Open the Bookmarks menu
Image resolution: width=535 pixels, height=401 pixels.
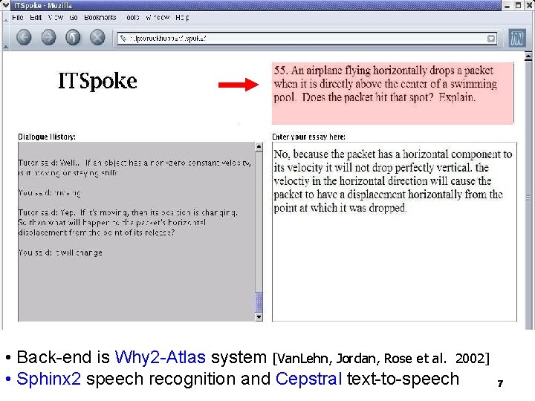[100, 17]
